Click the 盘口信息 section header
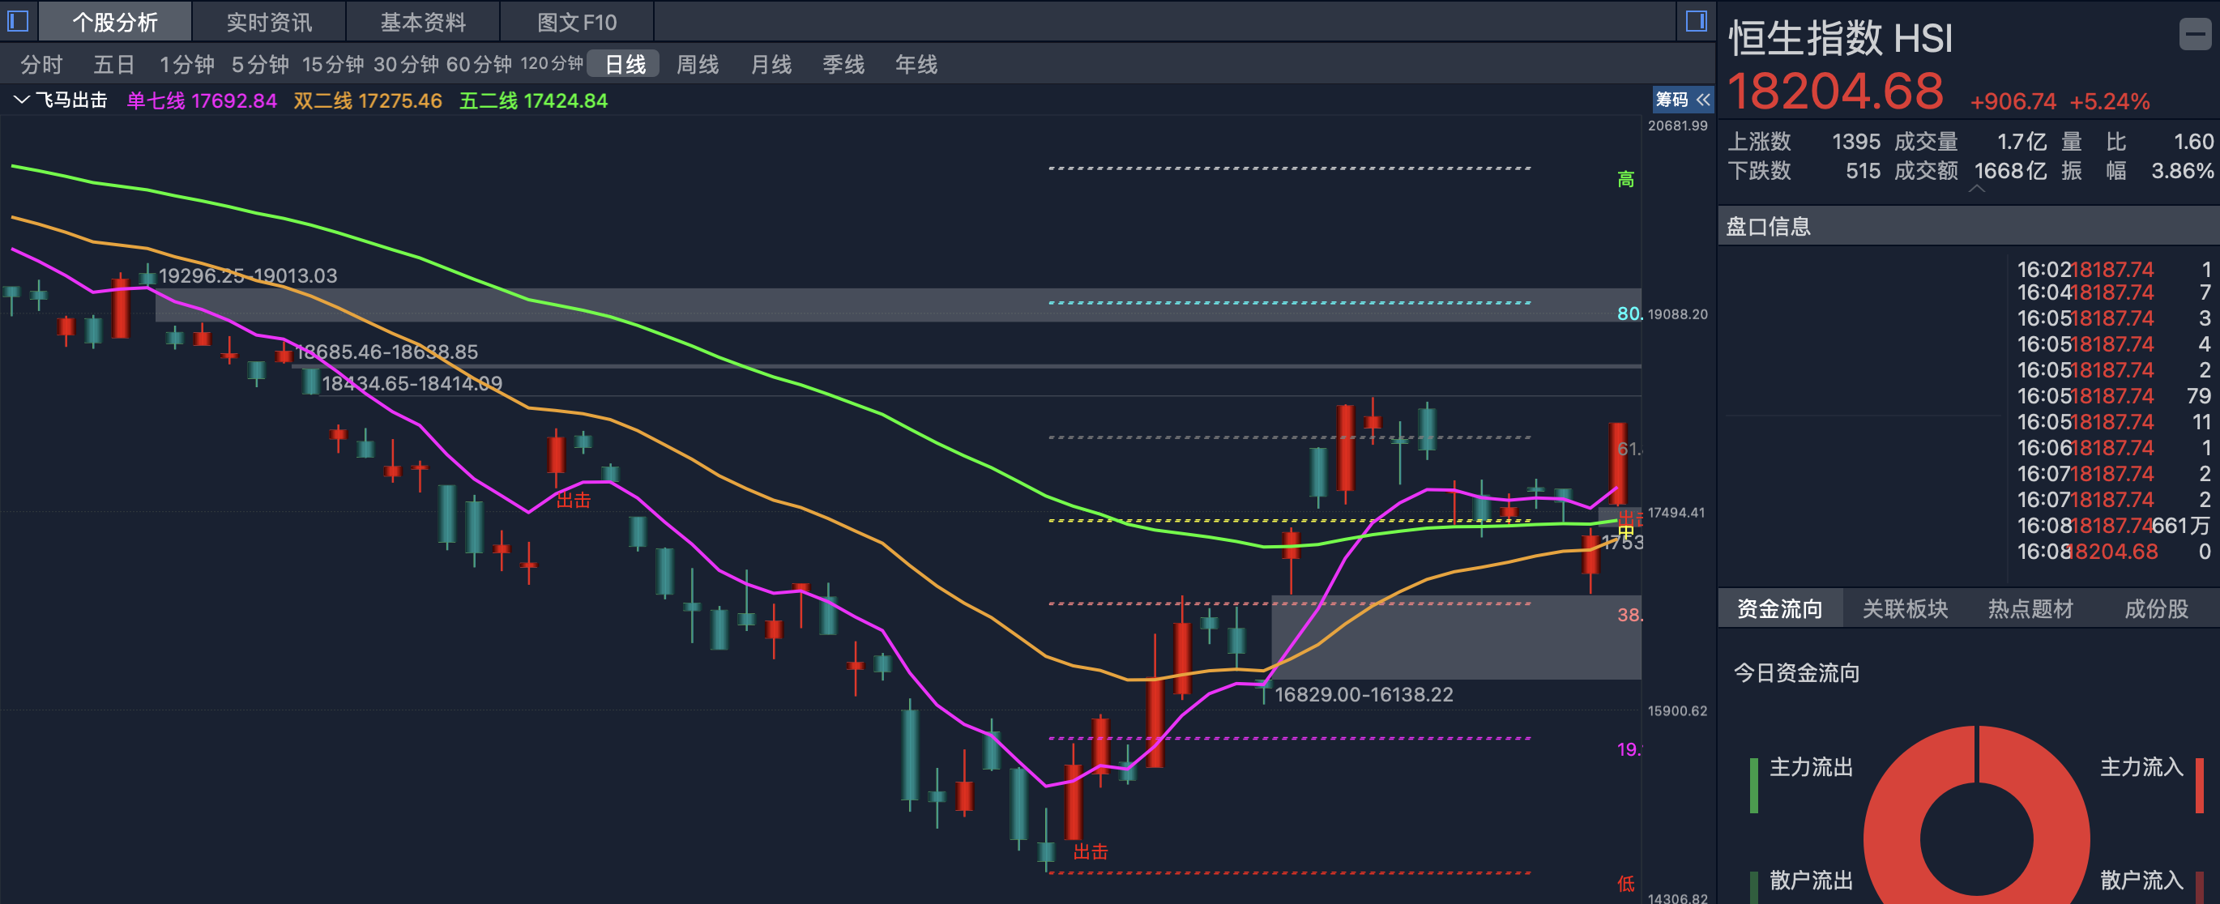The height and width of the screenshot is (904, 2220). click(x=1768, y=227)
